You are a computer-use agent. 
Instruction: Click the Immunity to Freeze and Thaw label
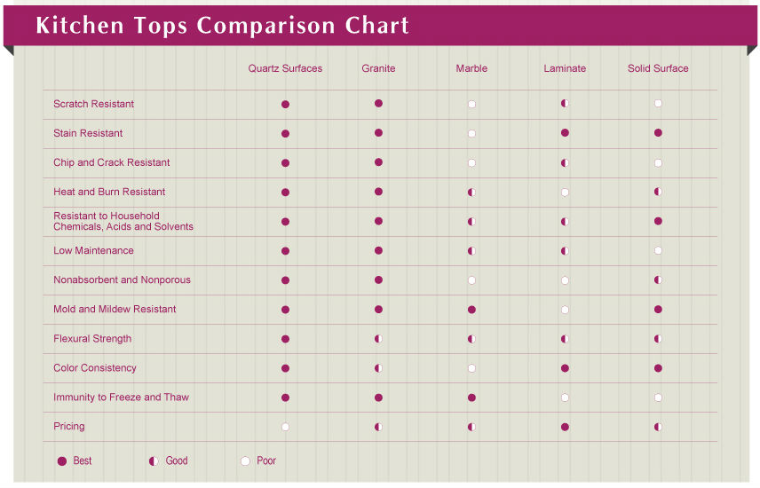coord(121,397)
